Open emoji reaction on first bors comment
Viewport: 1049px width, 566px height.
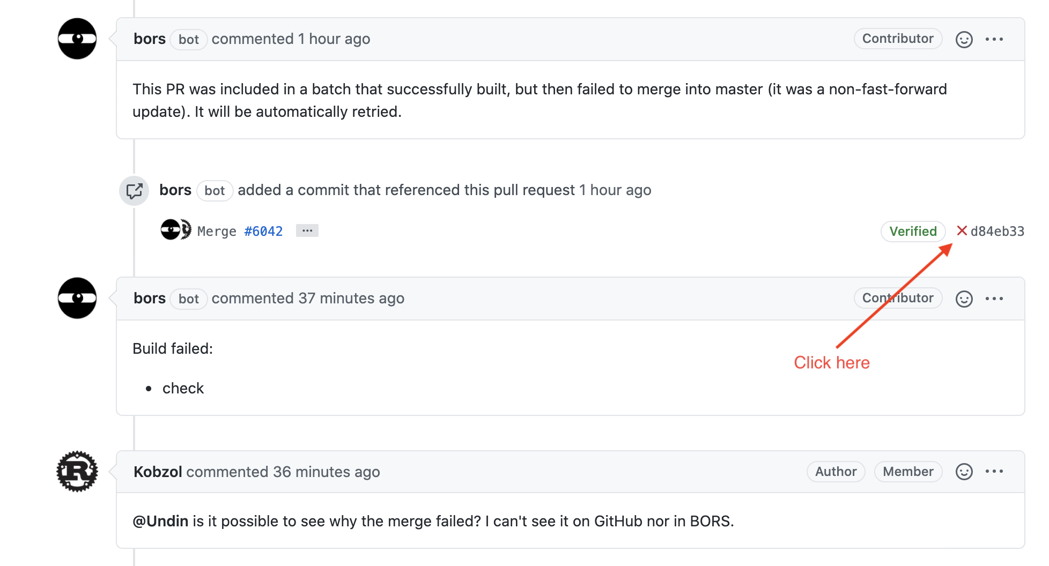point(964,39)
